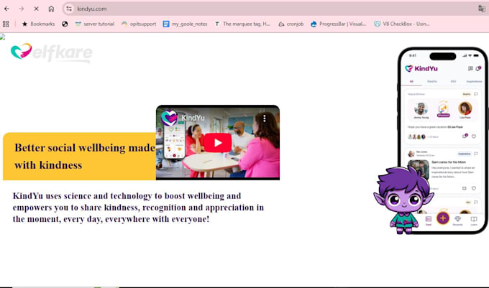Image resolution: width=489 pixels, height=288 pixels.
Task: Click the elfkare logo
Action: tap(52, 52)
